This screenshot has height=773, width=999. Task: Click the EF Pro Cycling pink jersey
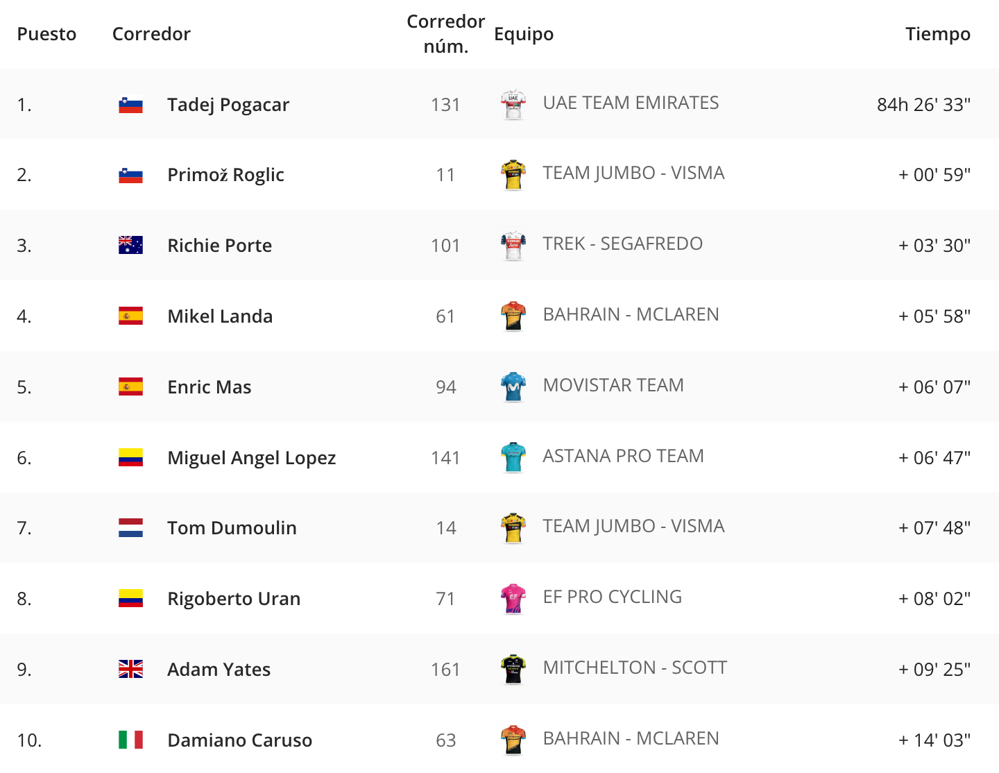513,598
